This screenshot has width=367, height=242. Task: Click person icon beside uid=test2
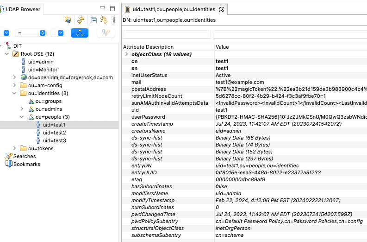(38, 133)
